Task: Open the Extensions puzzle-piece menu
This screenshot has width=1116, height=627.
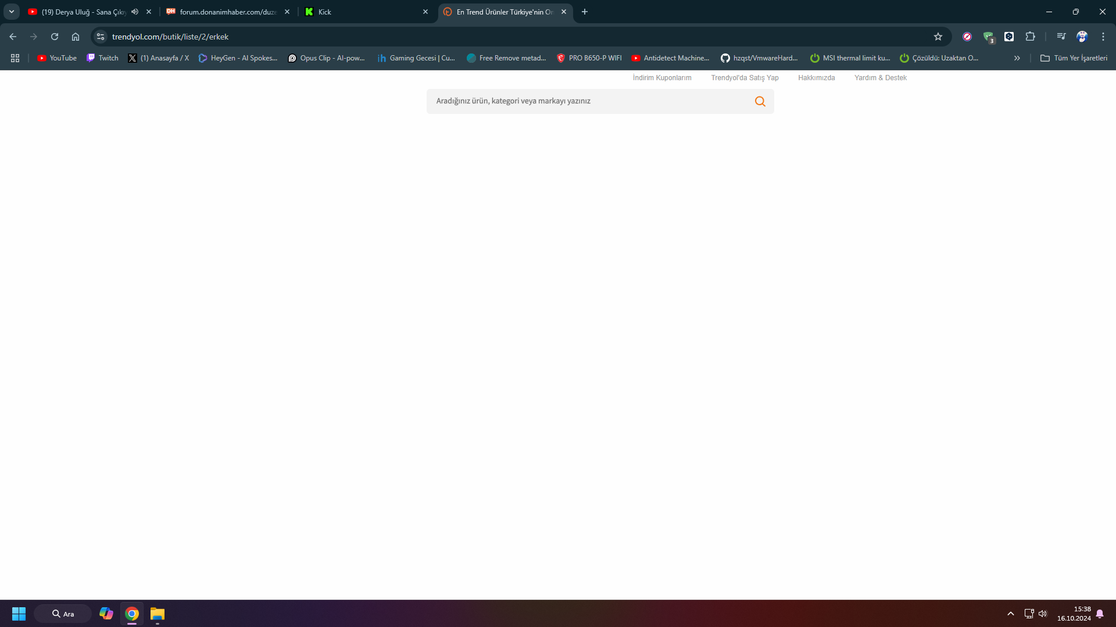Action: pos(1030,37)
